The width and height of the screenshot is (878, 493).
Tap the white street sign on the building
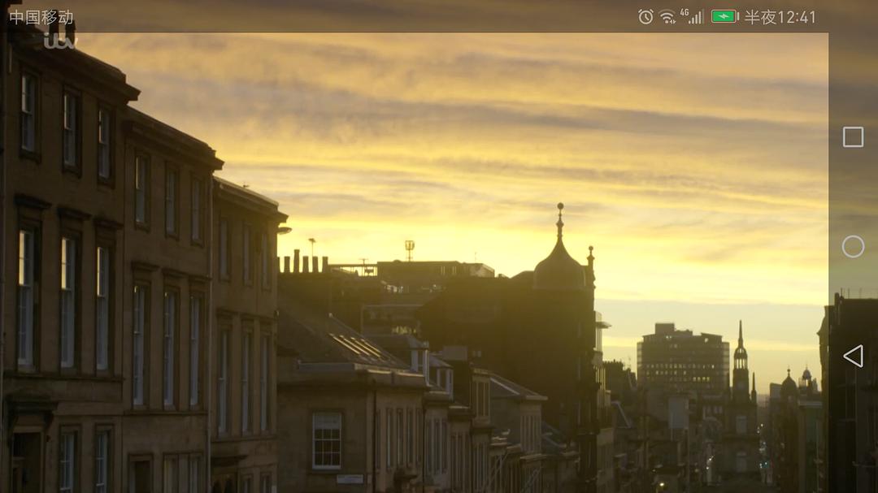(350, 479)
